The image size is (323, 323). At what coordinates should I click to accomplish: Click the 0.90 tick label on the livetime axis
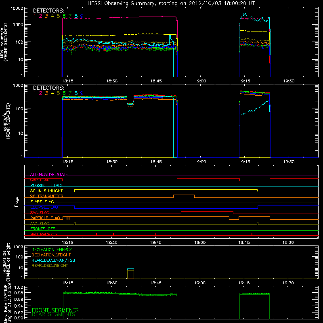pyautogui.click(x=19, y=318)
